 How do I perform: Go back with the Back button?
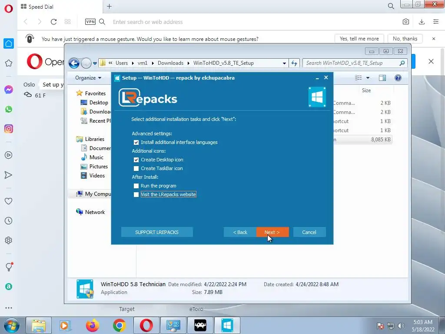[x=240, y=232]
